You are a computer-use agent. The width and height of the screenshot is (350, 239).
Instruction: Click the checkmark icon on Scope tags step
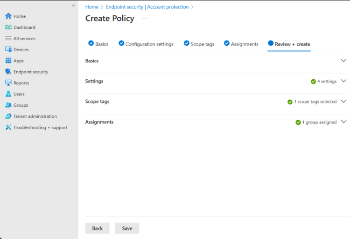coord(187,43)
